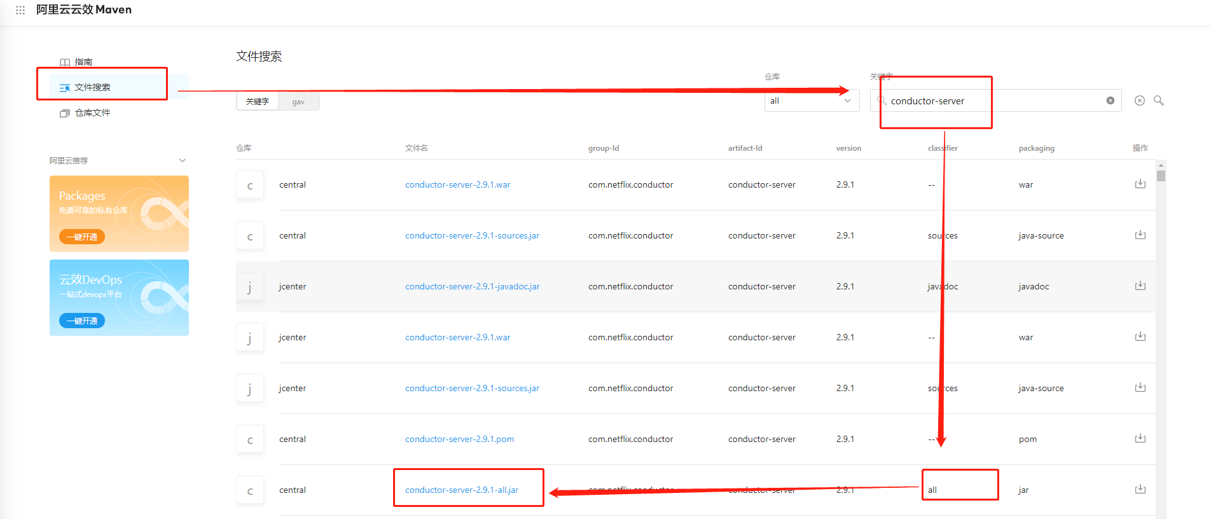Click java-source packaging in central sources row
The width and height of the screenshot is (1211, 519).
tap(1041, 235)
